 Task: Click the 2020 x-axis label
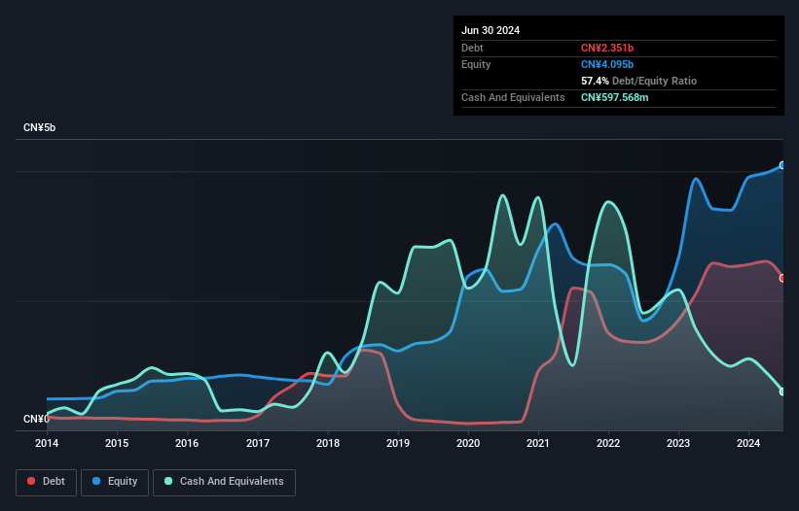coord(468,443)
